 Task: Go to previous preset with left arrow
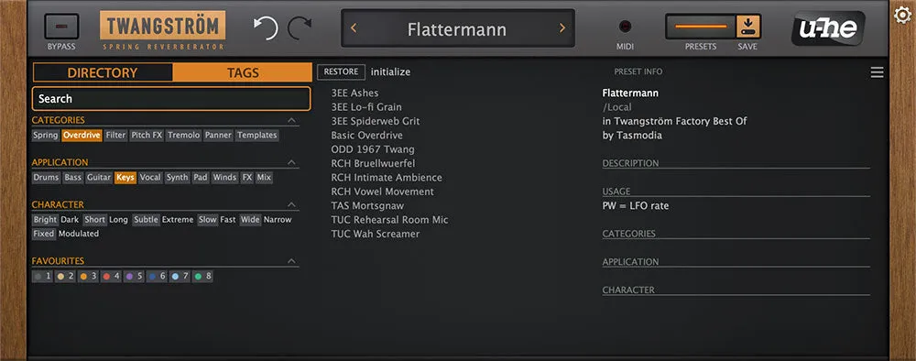[354, 28]
